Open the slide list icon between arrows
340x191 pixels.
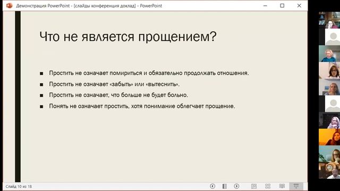pos(225,186)
